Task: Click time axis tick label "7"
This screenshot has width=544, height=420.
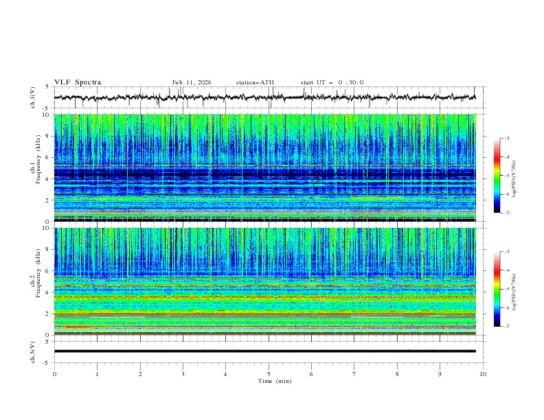Action: tap(354, 374)
